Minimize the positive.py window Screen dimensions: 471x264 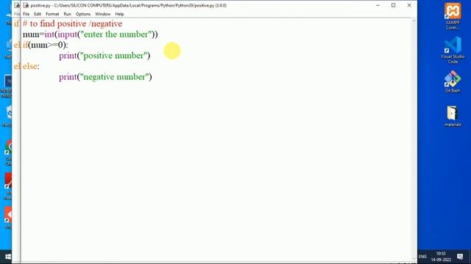[x=378, y=5]
